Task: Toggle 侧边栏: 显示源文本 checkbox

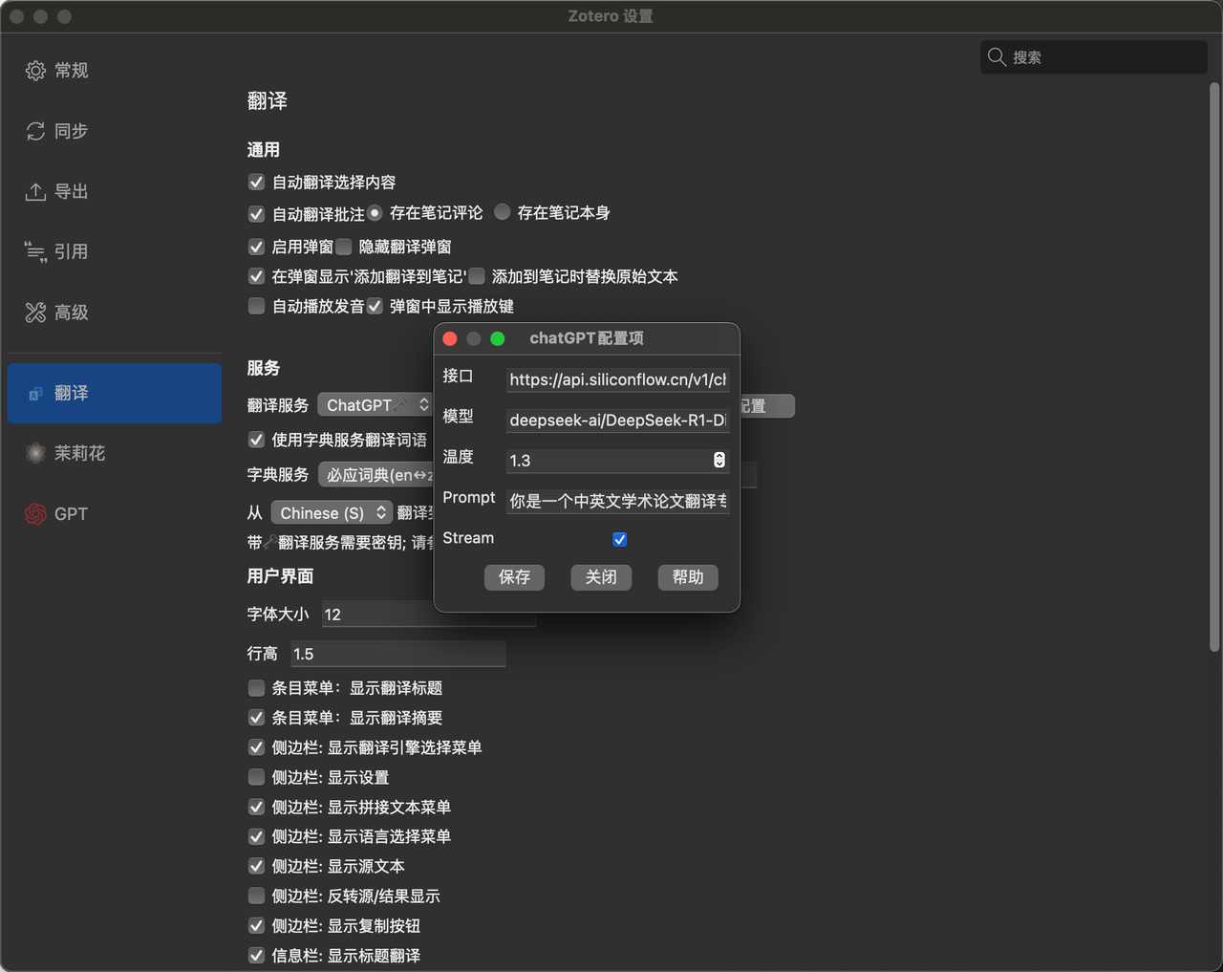Action: click(256, 866)
